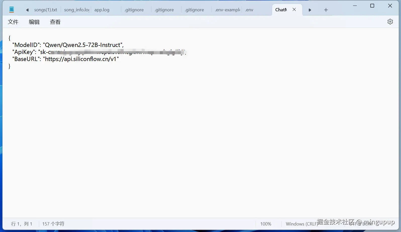The width and height of the screenshot is (401, 232).
Task: Add a new tab with the plus button
Action: (x=326, y=10)
